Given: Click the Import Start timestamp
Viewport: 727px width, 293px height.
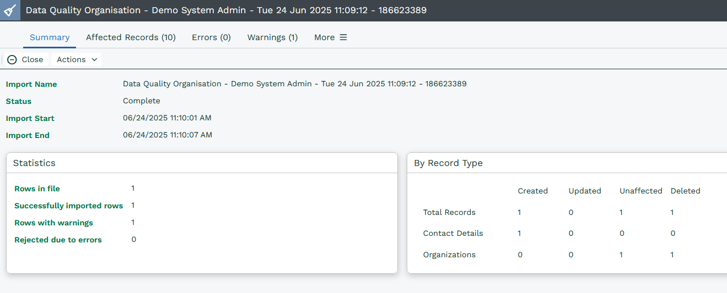Looking at the screenshot, I should [167, 118].
